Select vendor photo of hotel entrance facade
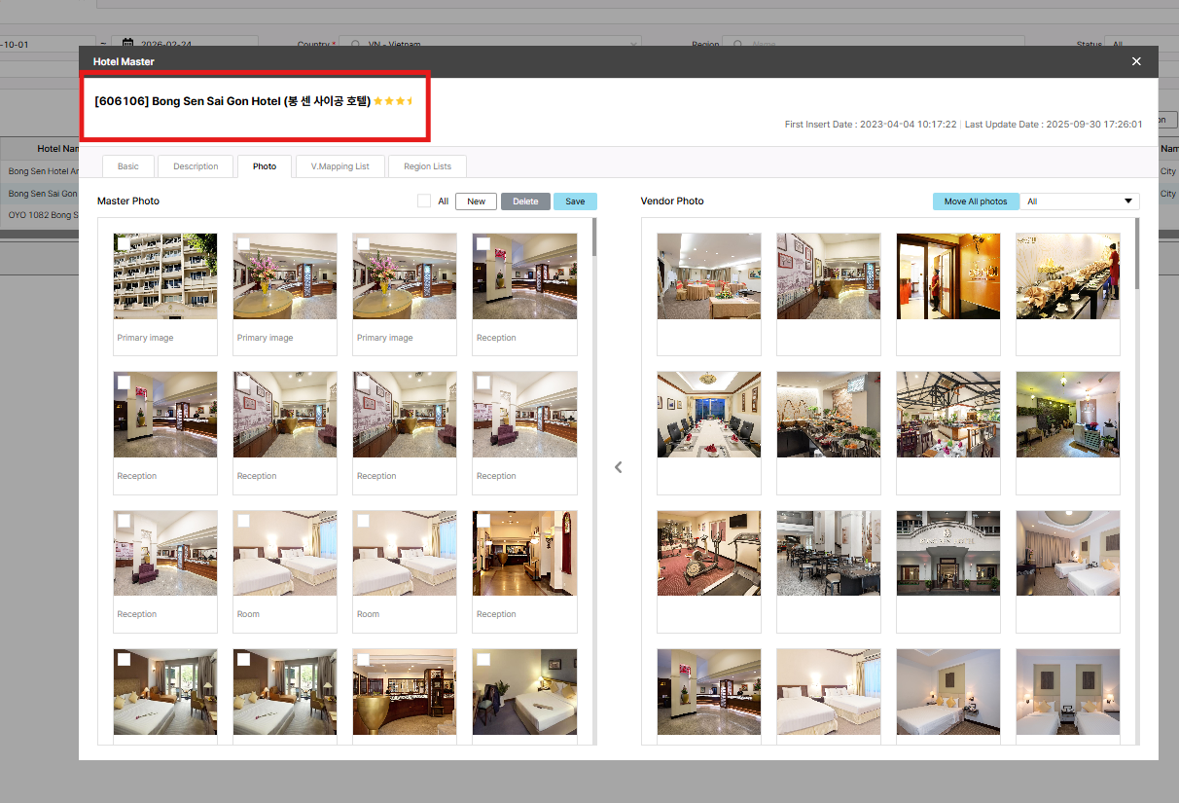Image resolution: width=1179 pixels, height=803 pixels. coord(948,553)
